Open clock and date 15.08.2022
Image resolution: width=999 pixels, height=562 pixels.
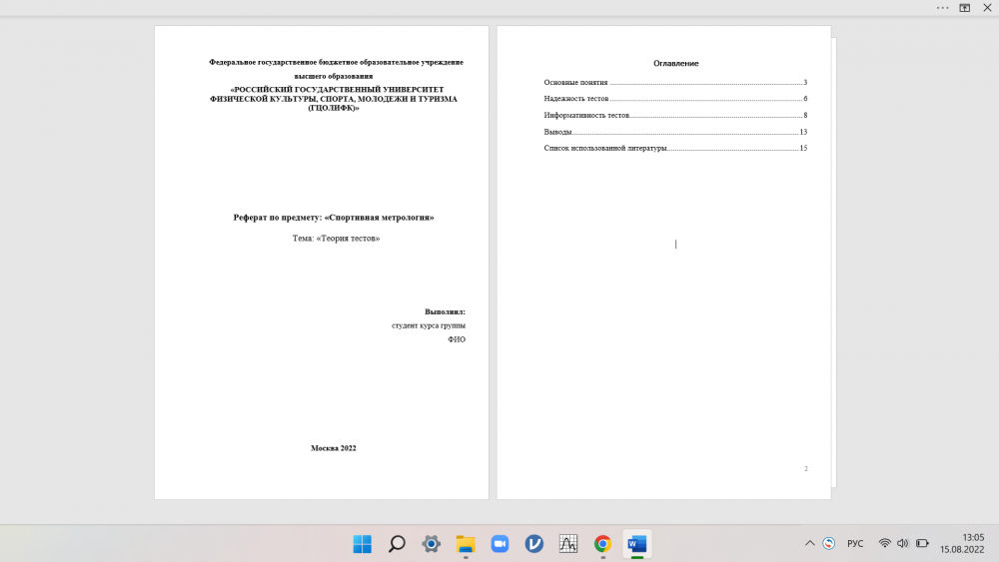pos(962,544)
